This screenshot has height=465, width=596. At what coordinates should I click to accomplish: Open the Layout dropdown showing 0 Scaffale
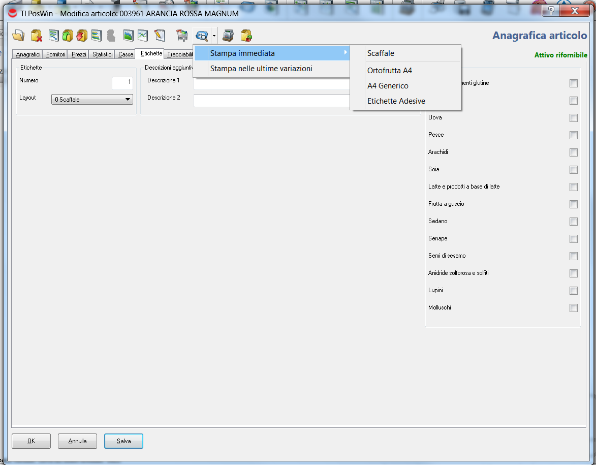(x=92, y=100)
